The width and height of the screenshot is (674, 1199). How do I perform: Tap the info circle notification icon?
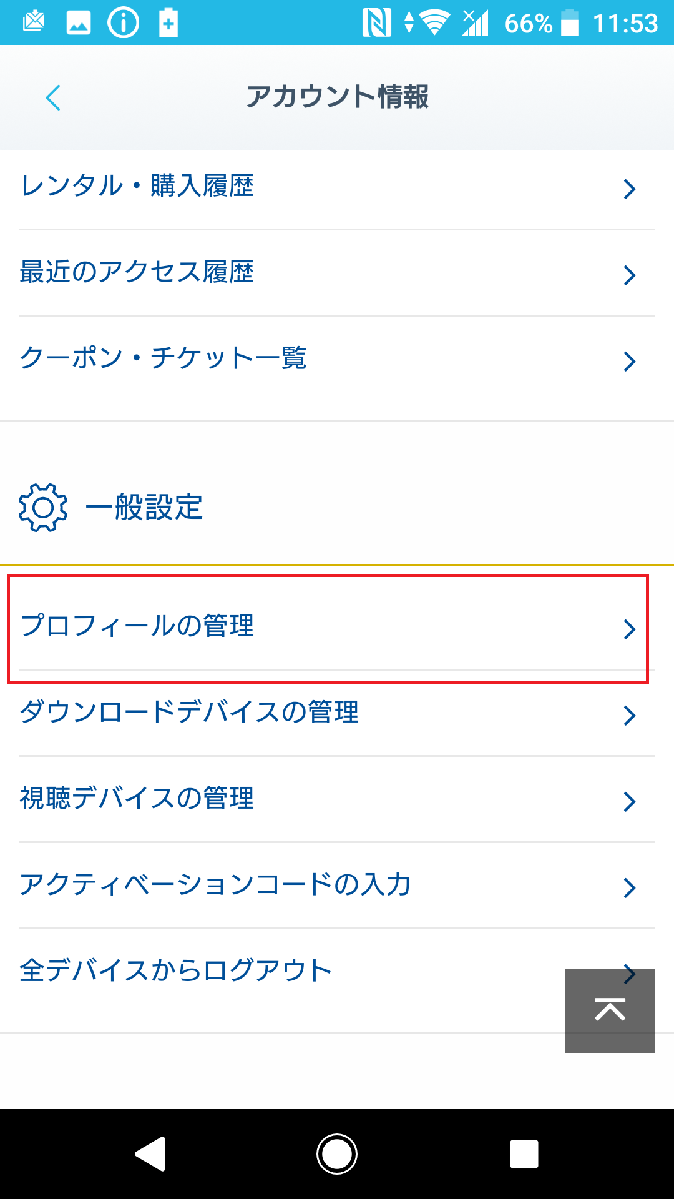click(124, 24)
